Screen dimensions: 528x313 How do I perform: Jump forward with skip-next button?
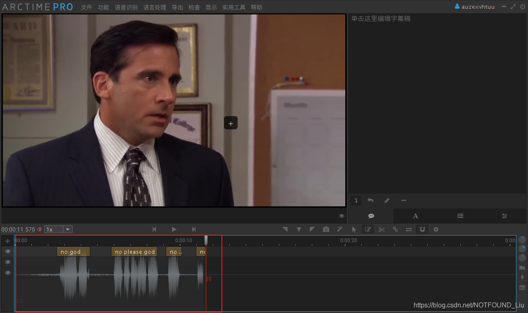pos(194,229)
